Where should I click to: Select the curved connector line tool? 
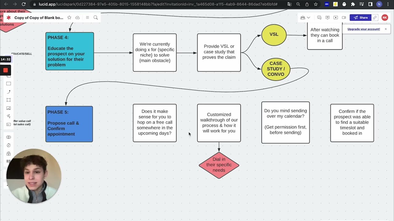(x=9, y=92)
